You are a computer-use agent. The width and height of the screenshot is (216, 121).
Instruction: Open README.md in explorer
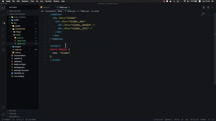coord(19,73)
